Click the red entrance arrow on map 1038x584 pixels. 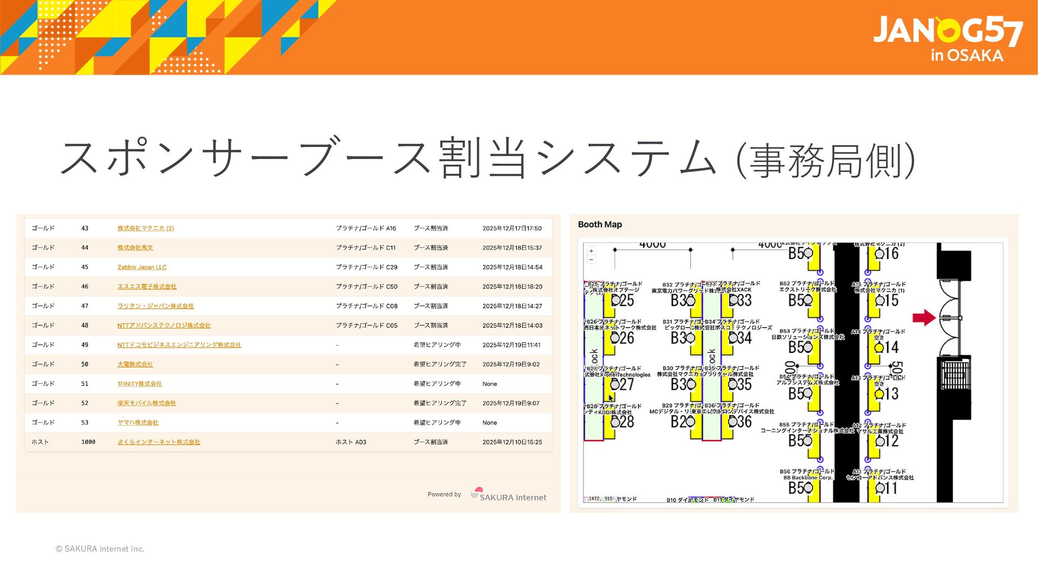[x=924, y=317]
